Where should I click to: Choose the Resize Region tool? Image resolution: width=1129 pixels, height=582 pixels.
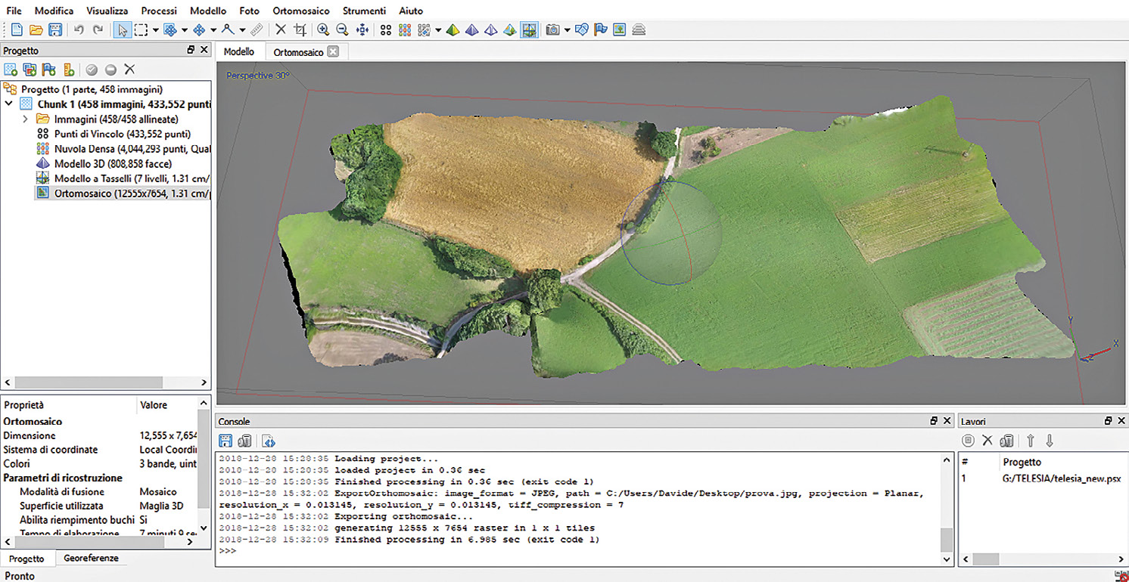[170, 30]
